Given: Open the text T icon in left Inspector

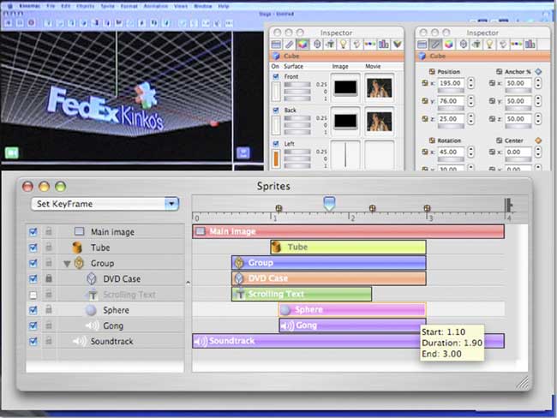Looking at the screenshot, I should point(330,44).
